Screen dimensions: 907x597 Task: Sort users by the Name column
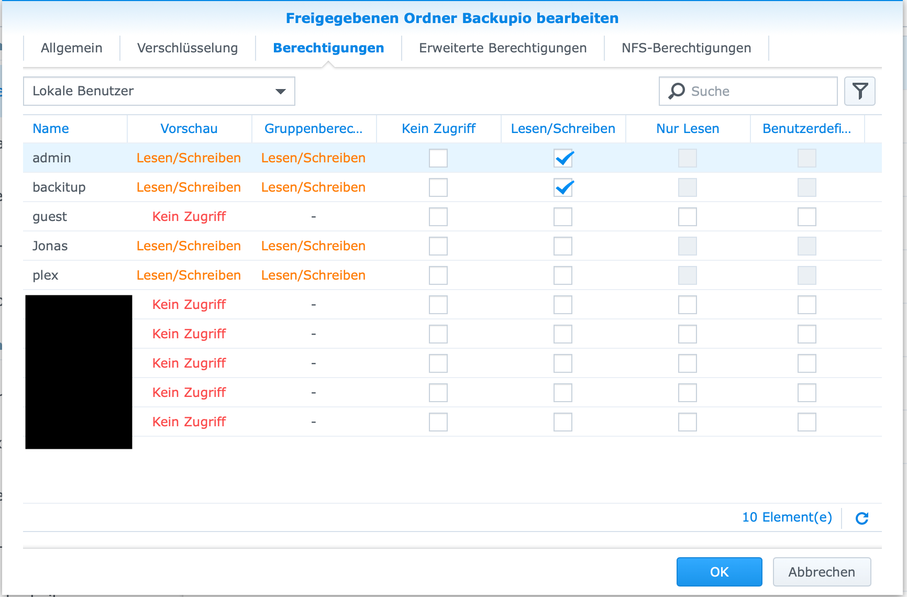(x=51, y=128)
